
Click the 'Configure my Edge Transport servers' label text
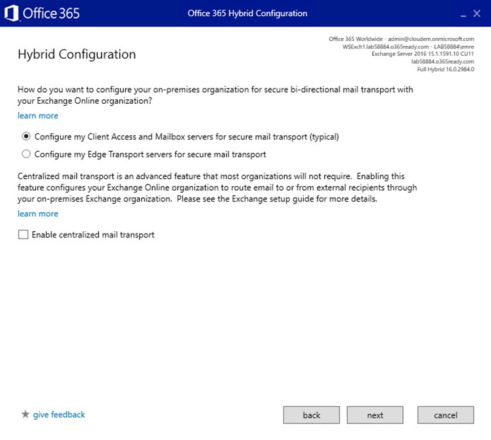(x=150, y=155)
